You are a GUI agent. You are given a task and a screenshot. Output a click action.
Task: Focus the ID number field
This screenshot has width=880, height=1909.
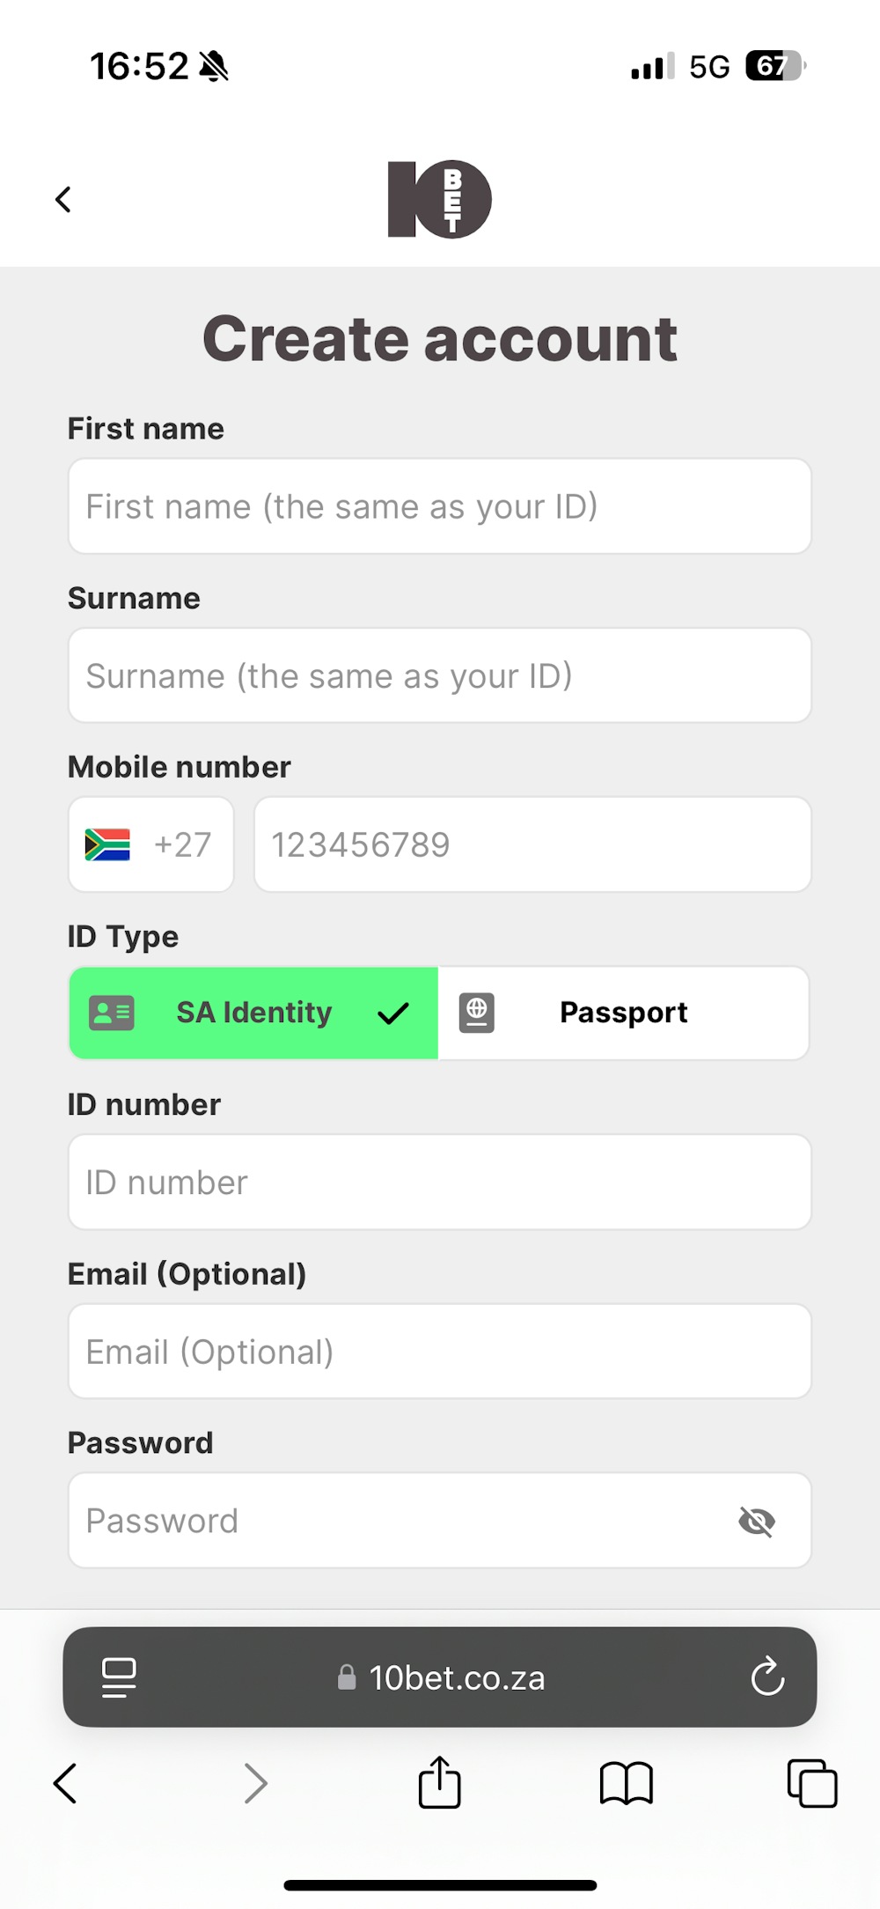(439, 1182)
